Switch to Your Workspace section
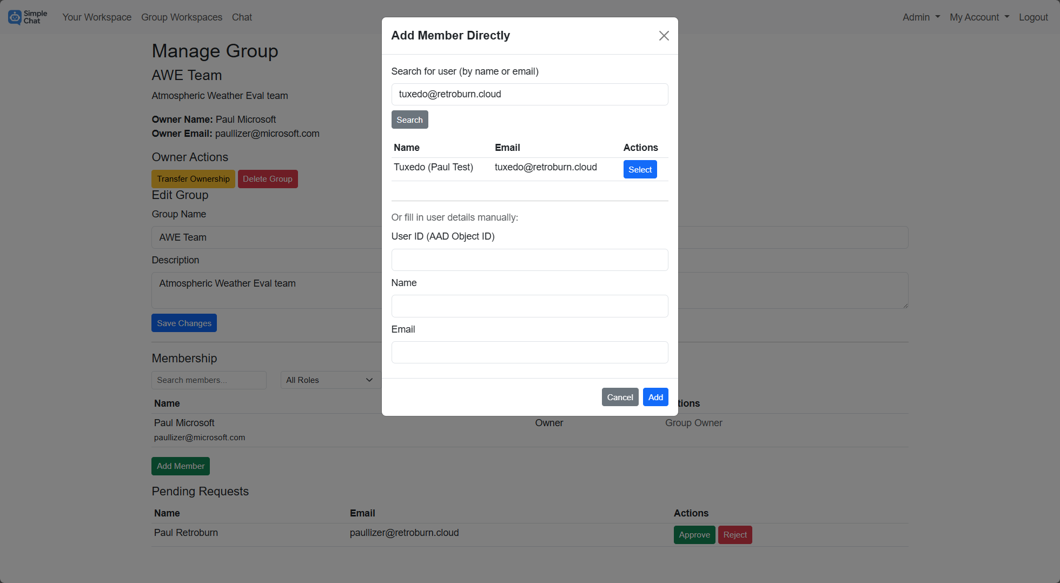Screen dimensions: 1060x583 point(97,17)
